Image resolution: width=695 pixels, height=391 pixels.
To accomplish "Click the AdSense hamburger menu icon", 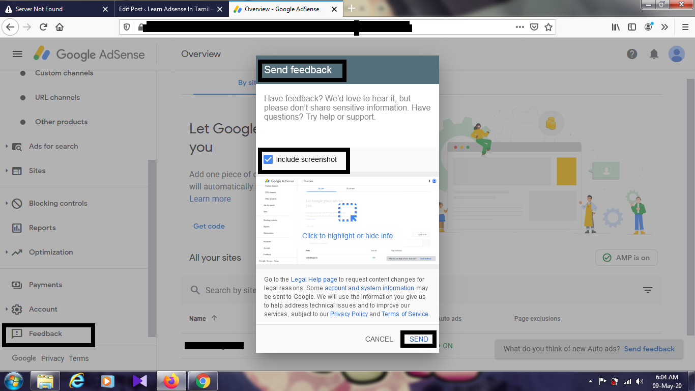I will coord(17,54).
